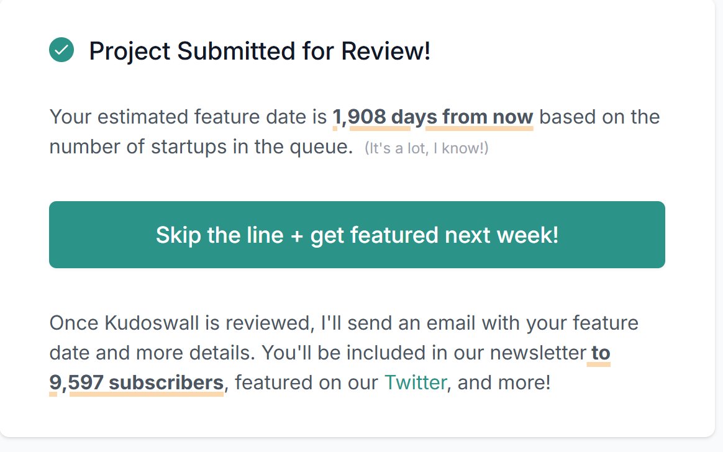723x452 pixels.
Task: Click the 'and more!' text after Twitter
Action: click(504, 382)
